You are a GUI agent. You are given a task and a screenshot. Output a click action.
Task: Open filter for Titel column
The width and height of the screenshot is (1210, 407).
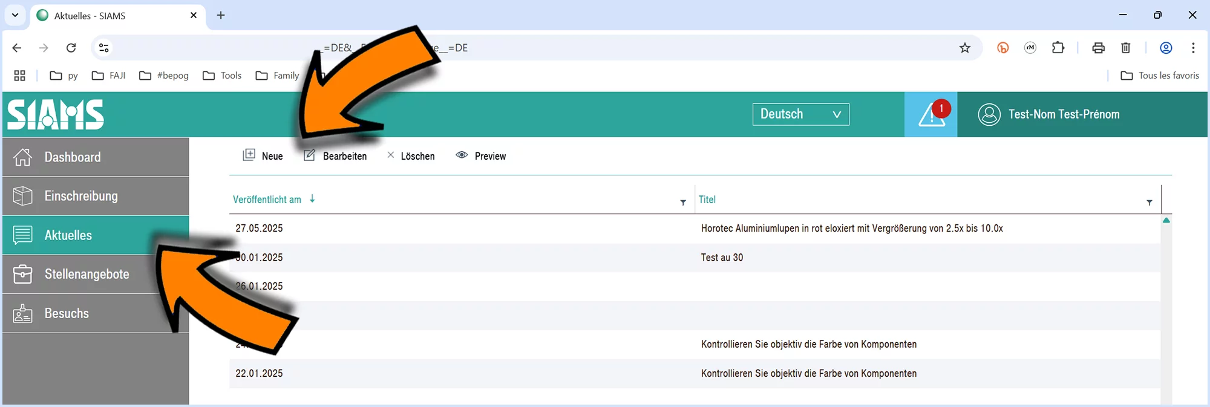1149,203
